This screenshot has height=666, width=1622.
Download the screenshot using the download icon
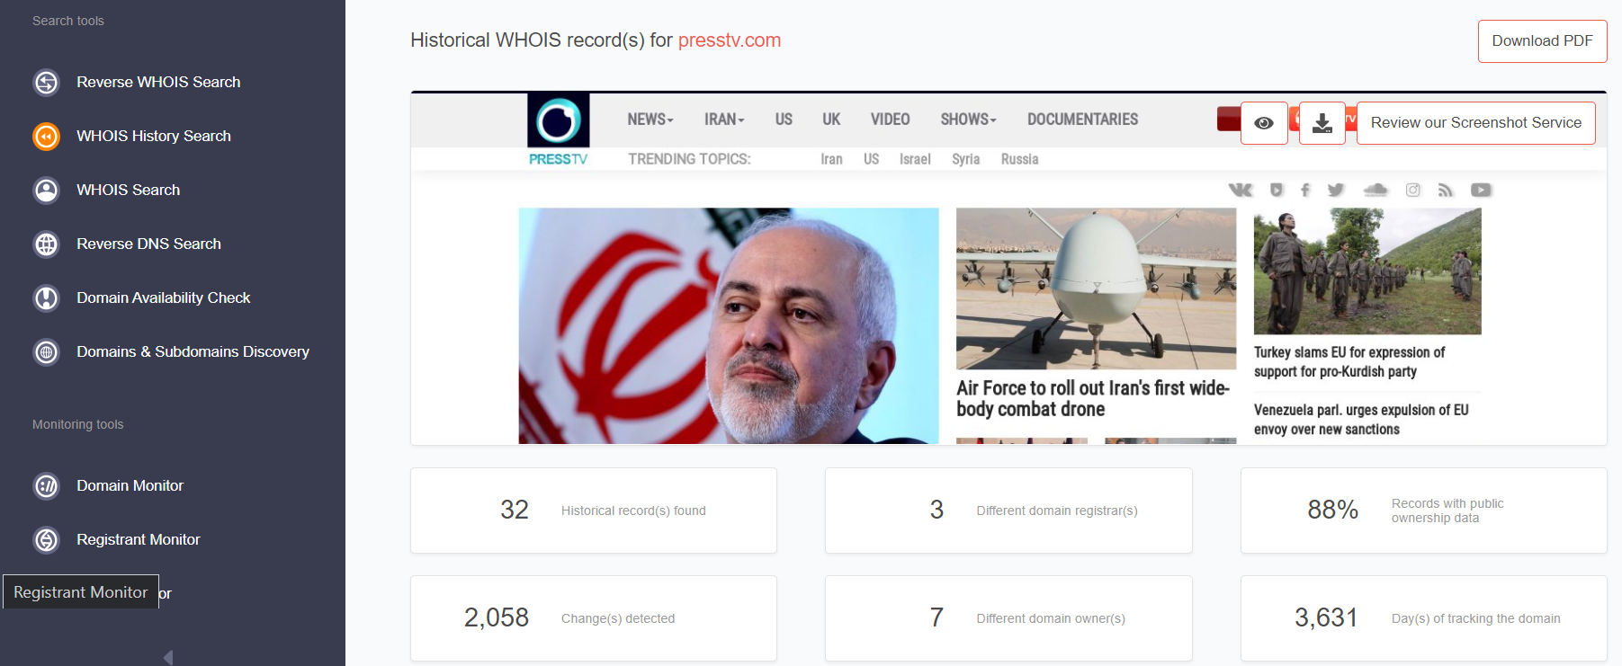(1322, 123)
